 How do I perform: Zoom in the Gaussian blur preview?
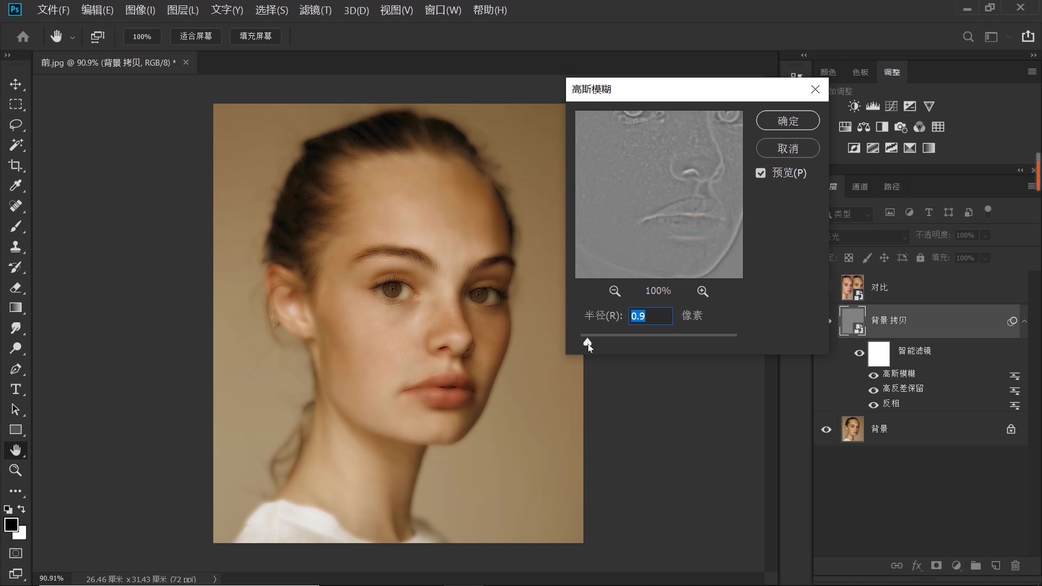[702, 291]
